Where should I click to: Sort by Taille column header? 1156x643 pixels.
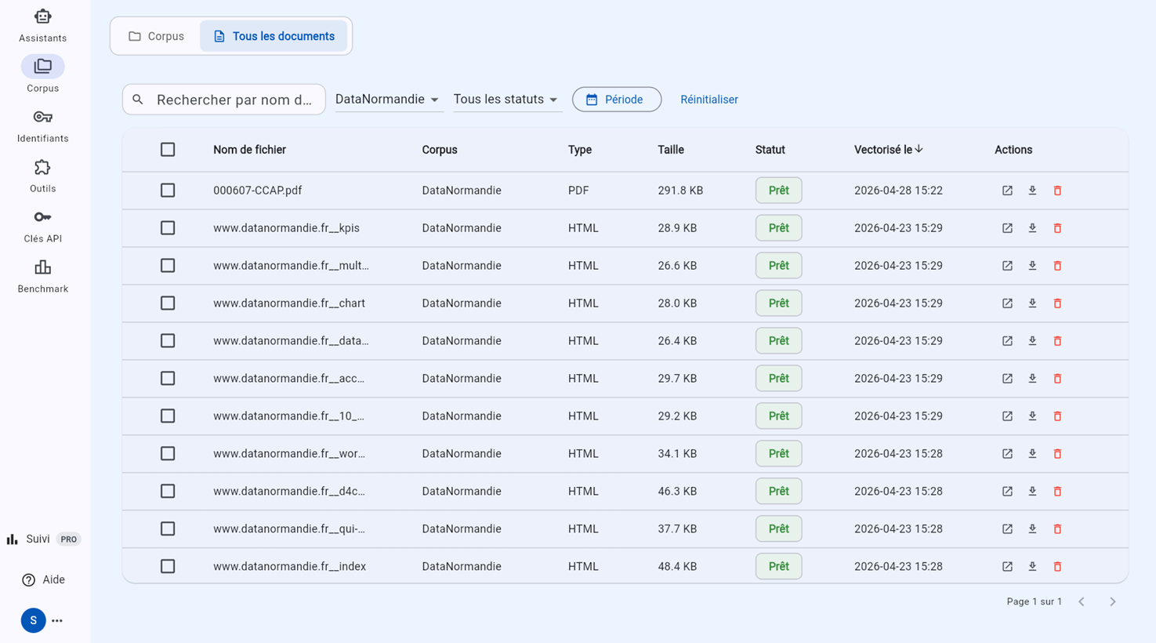pyautogui.click(x=671, y=150)
